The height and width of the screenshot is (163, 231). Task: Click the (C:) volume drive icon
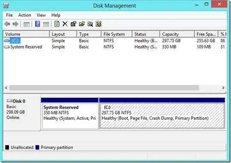(7, 40)
